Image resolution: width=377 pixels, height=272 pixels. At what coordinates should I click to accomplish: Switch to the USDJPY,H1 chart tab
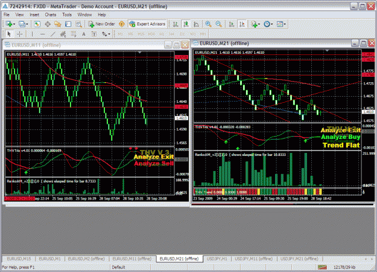[217, 259]
